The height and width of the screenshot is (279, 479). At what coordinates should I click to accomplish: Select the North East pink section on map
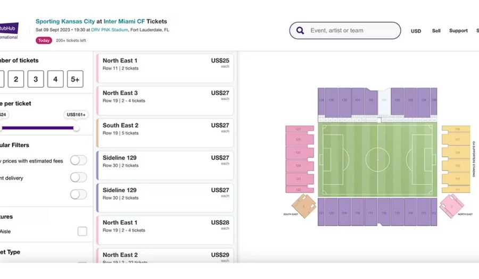(x=451, y=206)
